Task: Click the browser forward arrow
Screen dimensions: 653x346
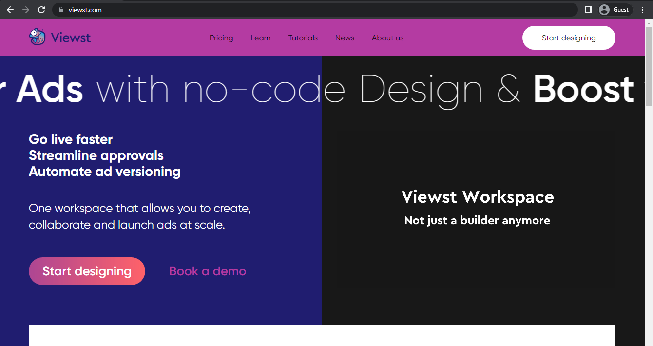Action: point(26,10)
